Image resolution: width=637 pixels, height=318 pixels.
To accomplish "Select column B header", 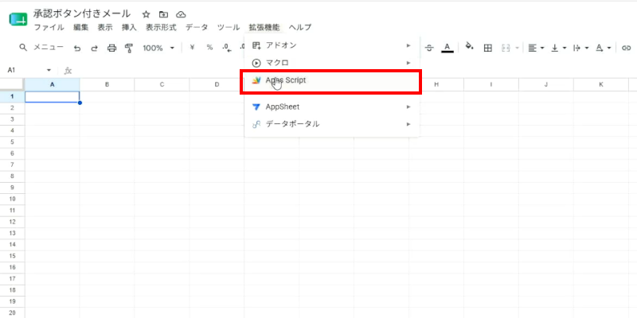I will [x=107, y=84].
